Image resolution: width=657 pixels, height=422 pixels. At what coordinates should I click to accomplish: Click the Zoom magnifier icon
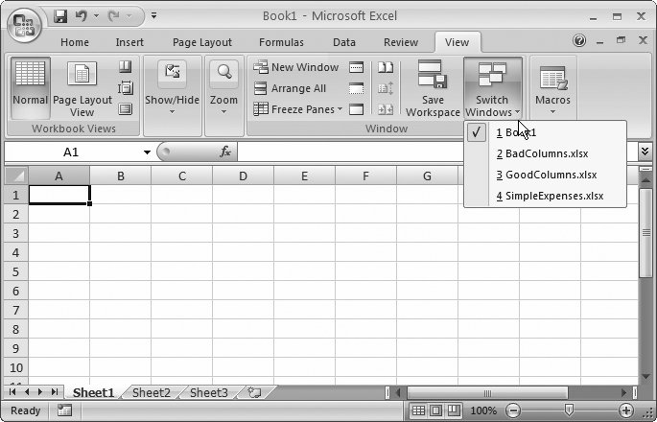223,75
